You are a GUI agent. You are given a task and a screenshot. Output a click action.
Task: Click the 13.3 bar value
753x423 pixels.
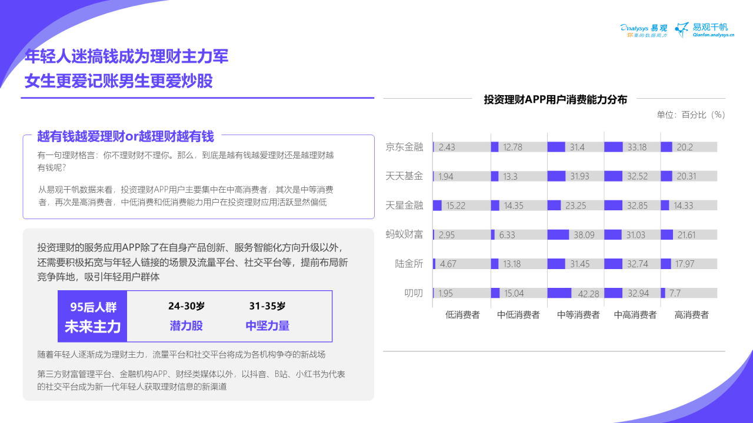pos(511,176)
